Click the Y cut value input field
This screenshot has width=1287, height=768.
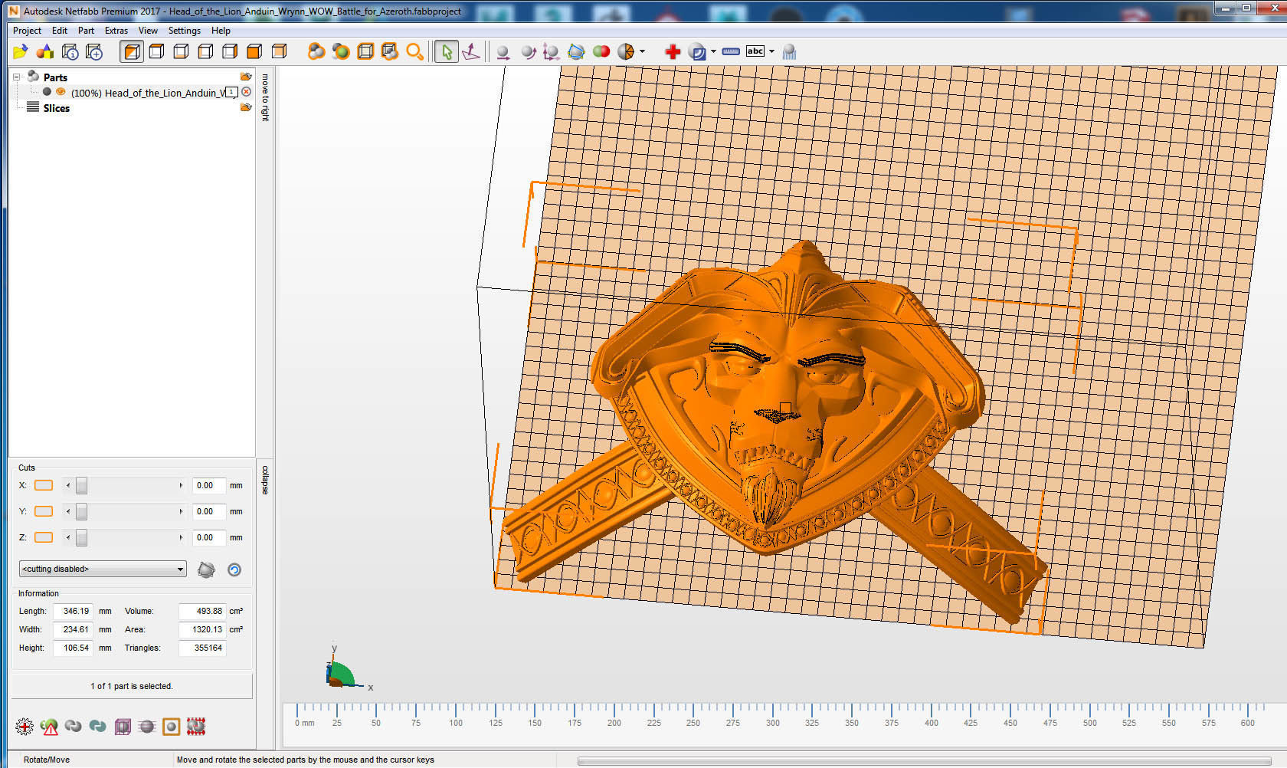[209, 511]
